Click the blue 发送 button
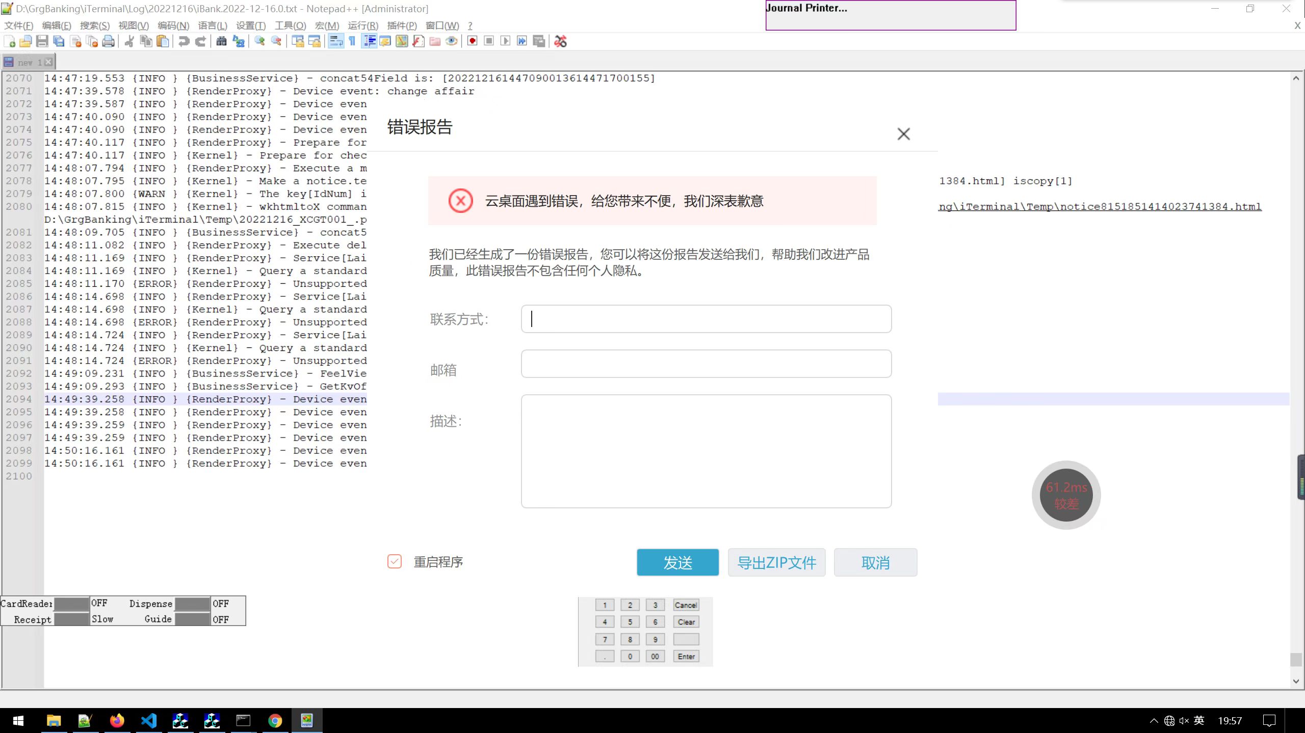1305x733 pixels. (x=677, y=562)
